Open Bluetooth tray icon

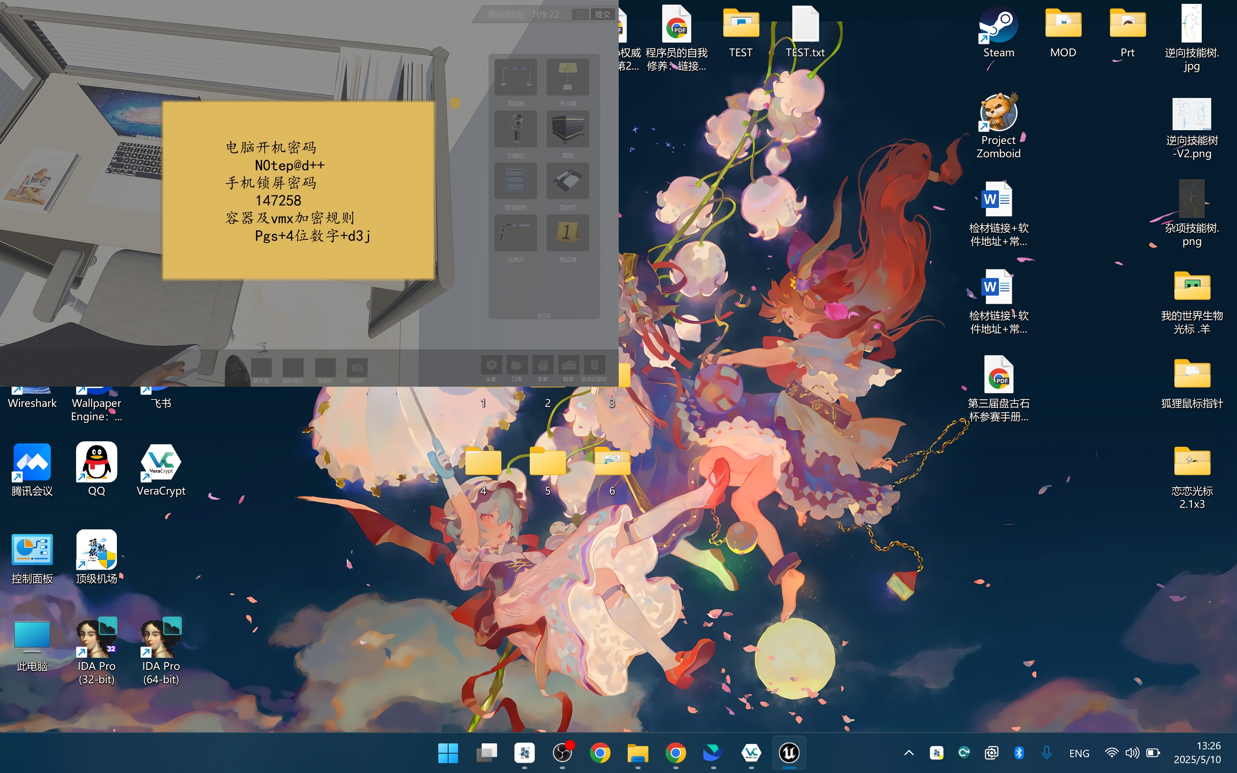click(1019, 752)
